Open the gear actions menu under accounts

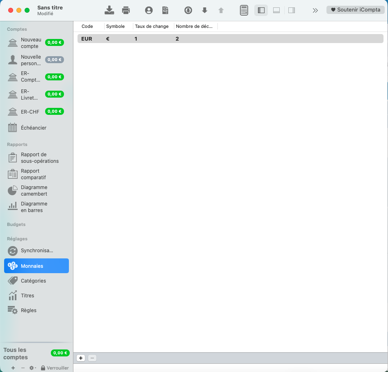click(32, 368)
